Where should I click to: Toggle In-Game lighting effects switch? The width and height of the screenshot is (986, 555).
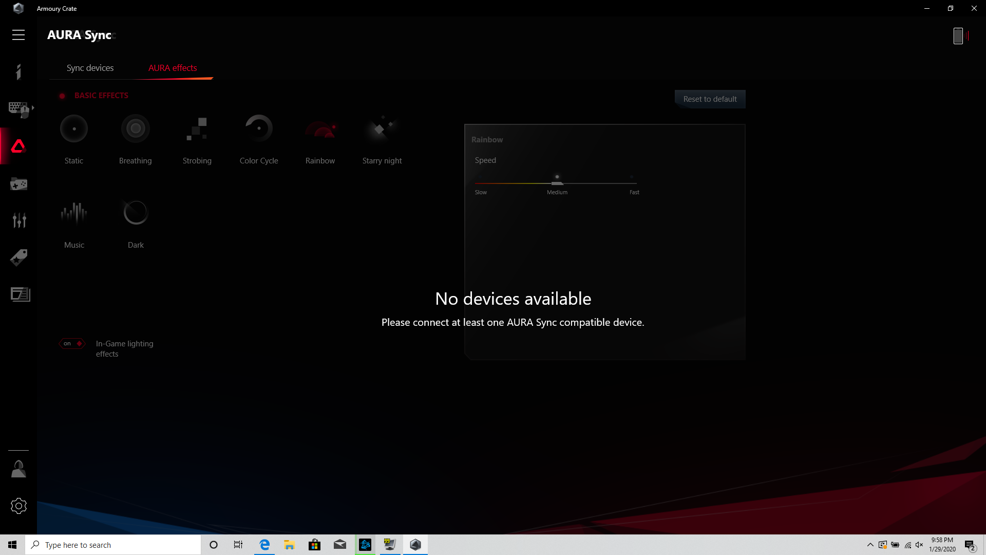pyautogui.click(x=72, y=343)
